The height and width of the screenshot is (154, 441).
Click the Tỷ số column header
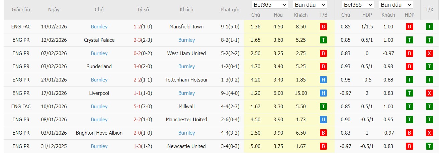click(x=143, y=10)
